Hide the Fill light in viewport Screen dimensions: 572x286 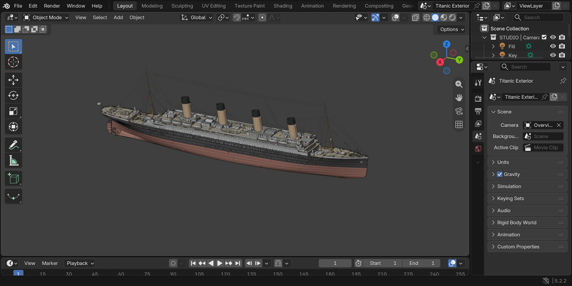tap(553, 46)
